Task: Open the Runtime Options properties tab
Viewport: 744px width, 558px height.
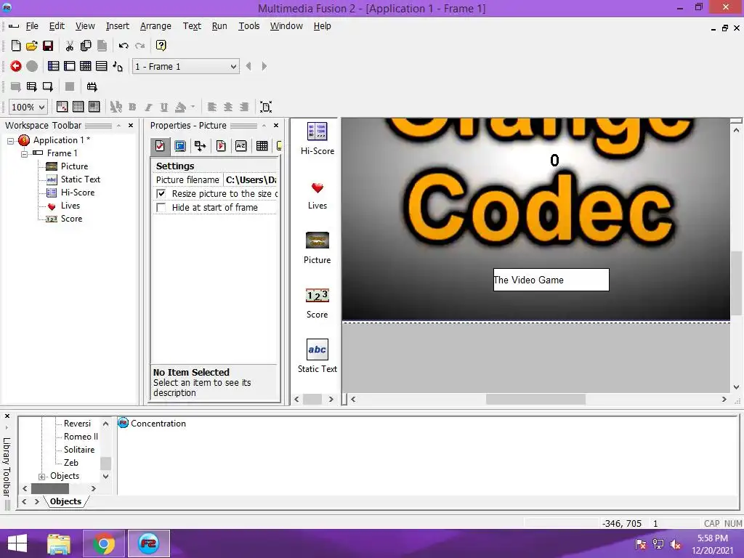Action: pos(221,146)
